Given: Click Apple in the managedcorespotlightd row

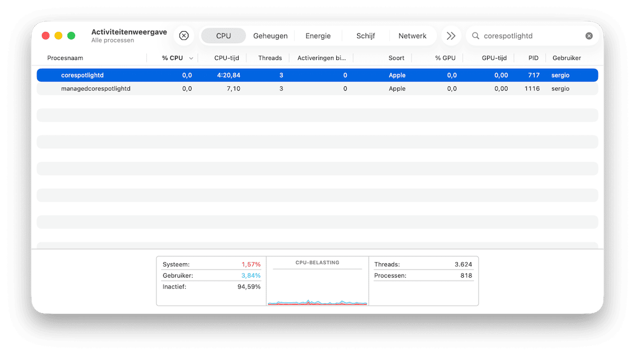Looking at the screenshot, I should 397,89.
